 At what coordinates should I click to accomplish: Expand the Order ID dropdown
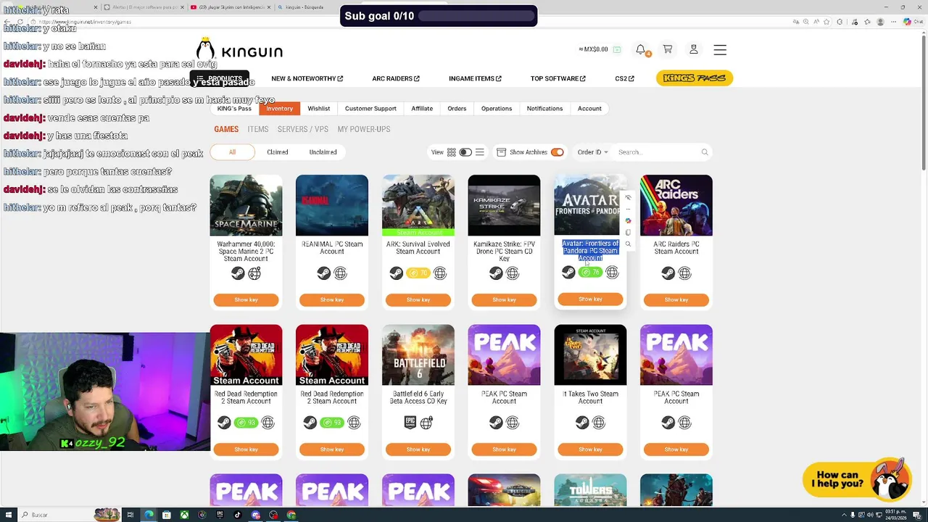pos(592,152)
